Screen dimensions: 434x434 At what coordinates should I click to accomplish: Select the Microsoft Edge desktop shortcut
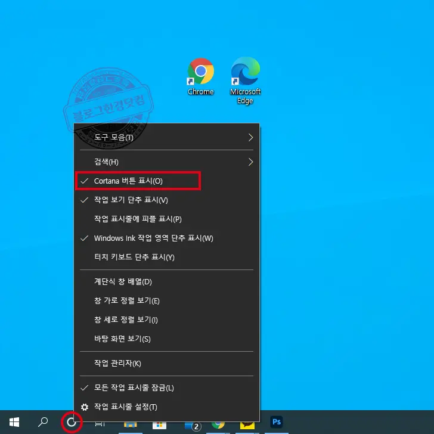pos(245,80)
